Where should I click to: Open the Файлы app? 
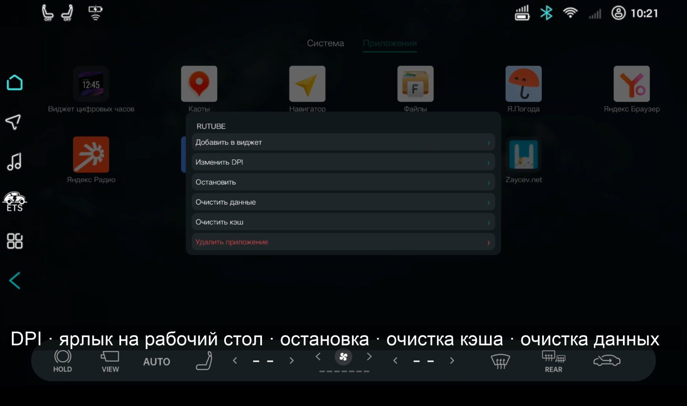click(x=415, y=84)
